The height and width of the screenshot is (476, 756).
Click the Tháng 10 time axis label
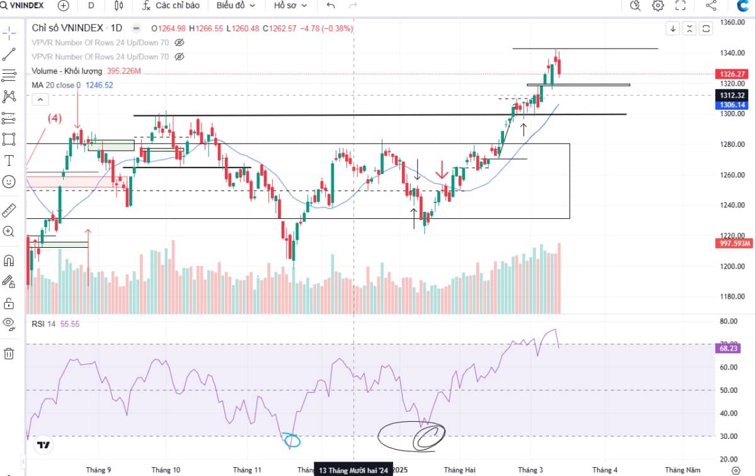point(167,470)
